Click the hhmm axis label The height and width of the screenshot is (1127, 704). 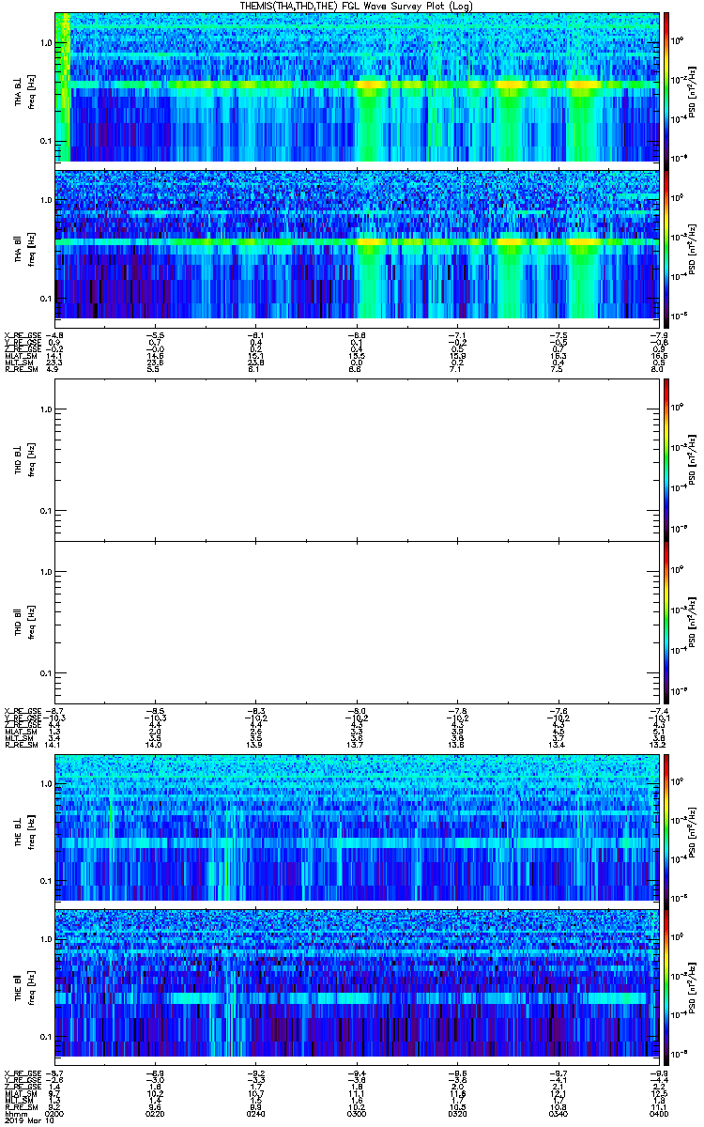pyautogui.click(x=14, y=1115)
